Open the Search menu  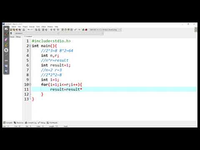14,27
